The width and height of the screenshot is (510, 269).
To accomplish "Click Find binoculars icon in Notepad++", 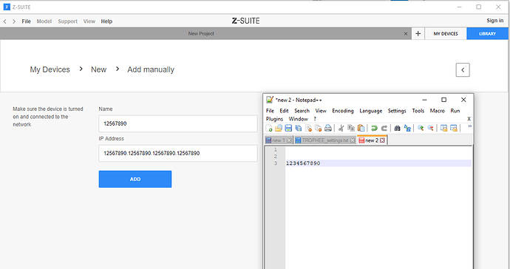I will point(397,128).
